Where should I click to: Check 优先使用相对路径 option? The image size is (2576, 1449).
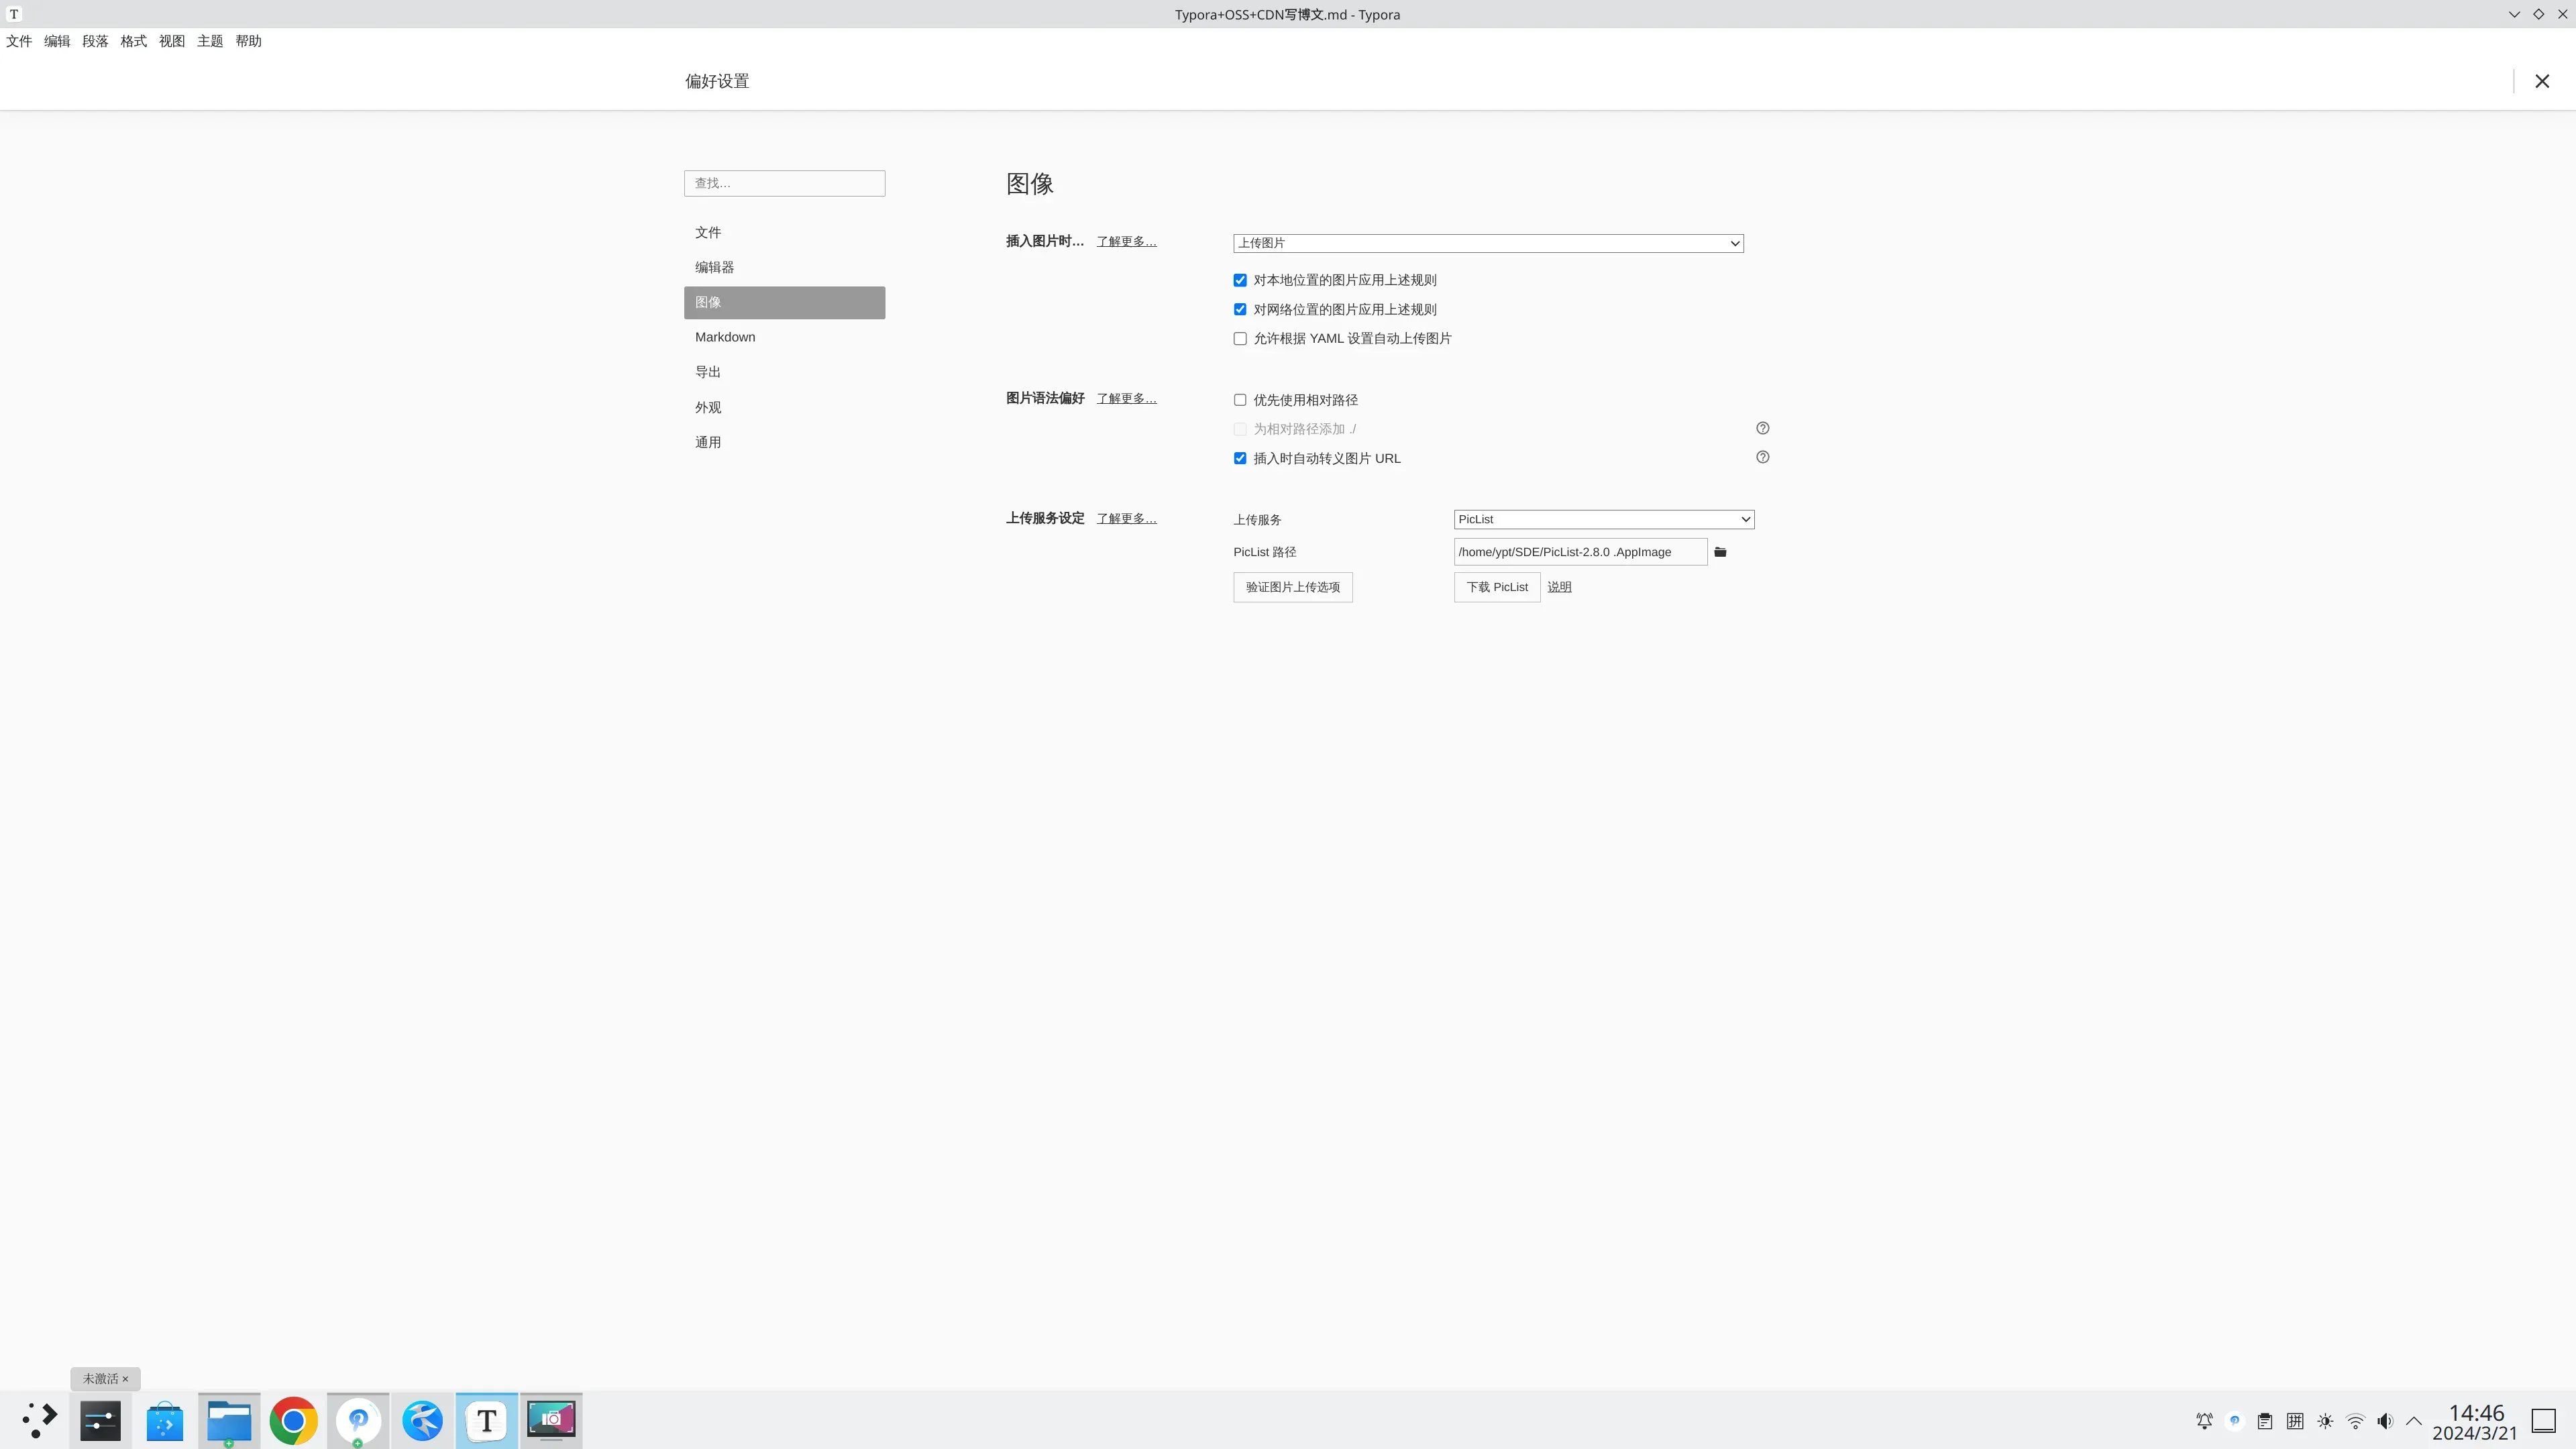(x=1240, y=400)
